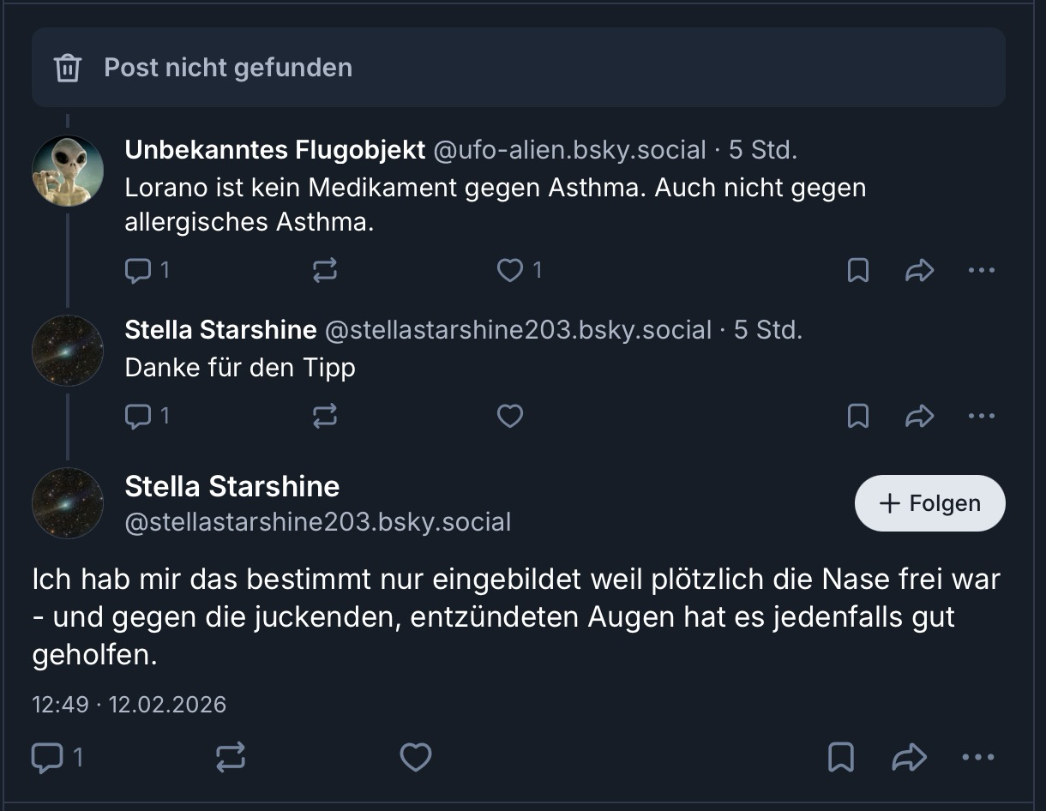Image resolution: width=1046 pixels, height=811 pixels.
Task: Repost the Unbekanntes Flugobjekt post
Action: click(x=325, y=271)
